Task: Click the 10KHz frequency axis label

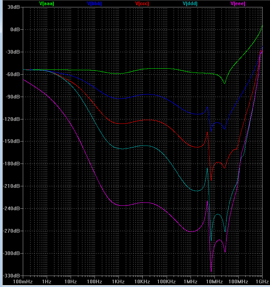Action: (142, 281)
